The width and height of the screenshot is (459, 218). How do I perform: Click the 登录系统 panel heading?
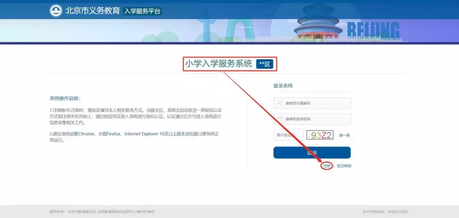(283, 86)
